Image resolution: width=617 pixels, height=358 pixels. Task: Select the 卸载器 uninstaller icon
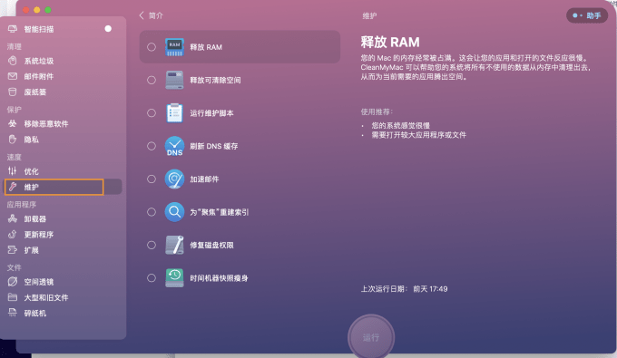click(13, 218)
